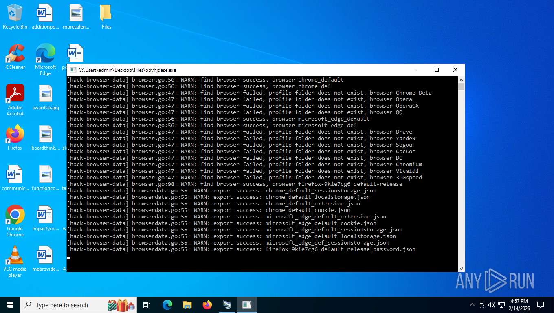
Task: Launch Firefox from the desktop shortcut
Action: 15,138
